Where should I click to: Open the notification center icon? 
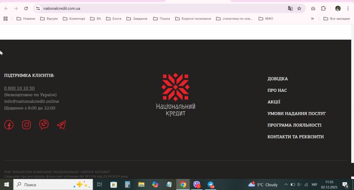tap(345, 185)
